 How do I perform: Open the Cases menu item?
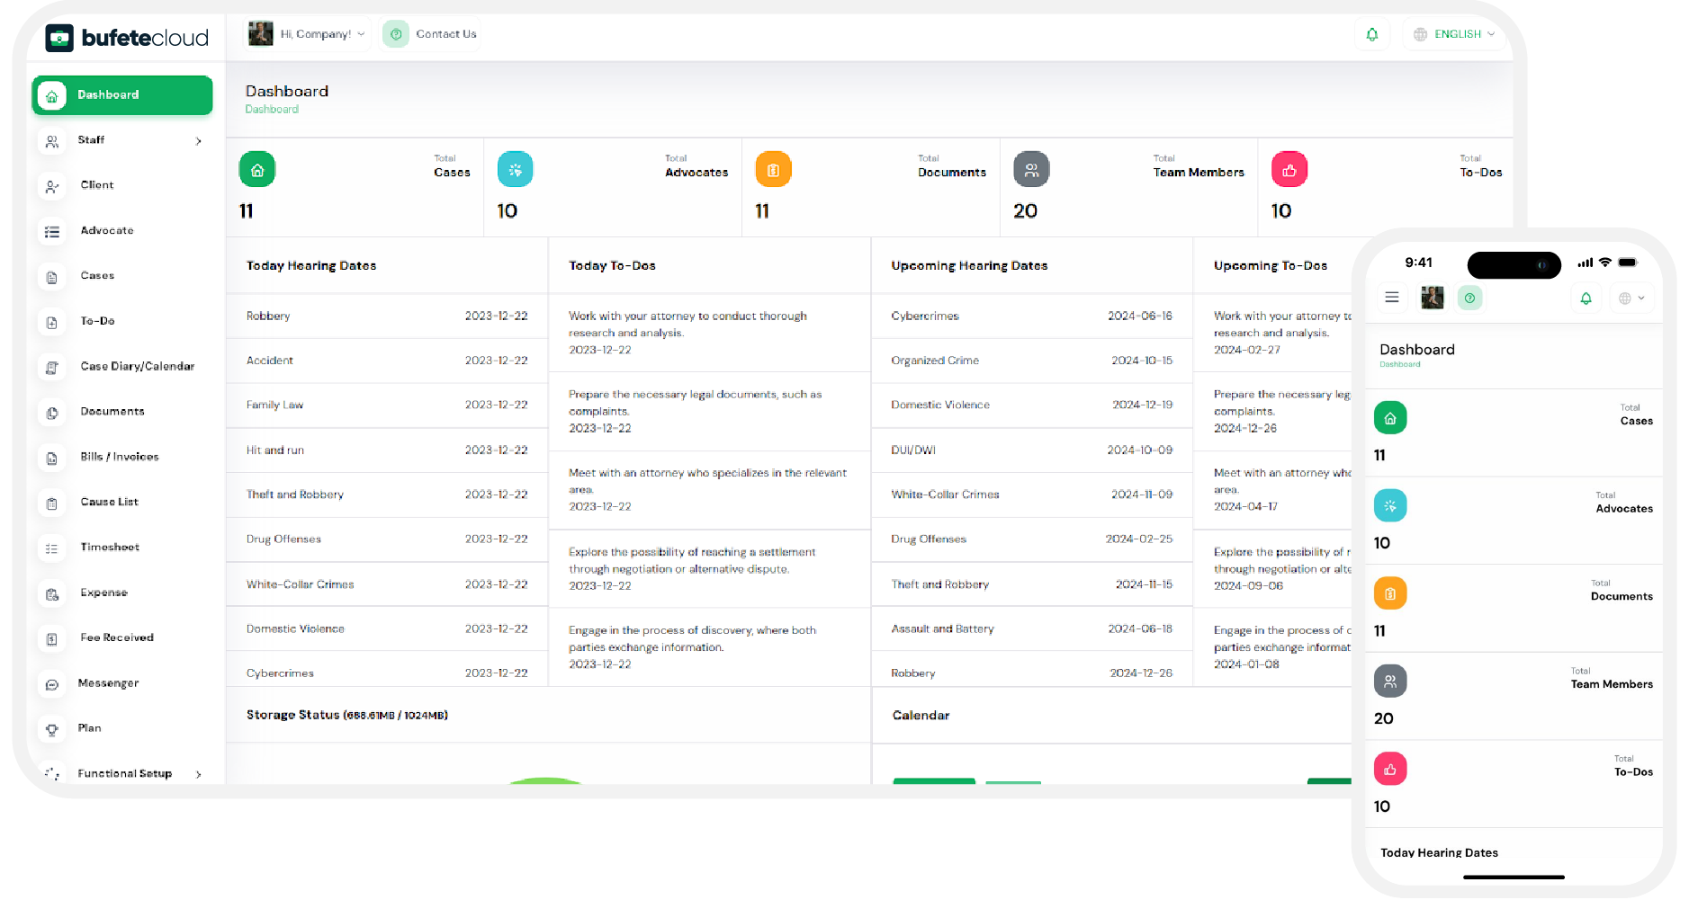click(x=97, y=276)
